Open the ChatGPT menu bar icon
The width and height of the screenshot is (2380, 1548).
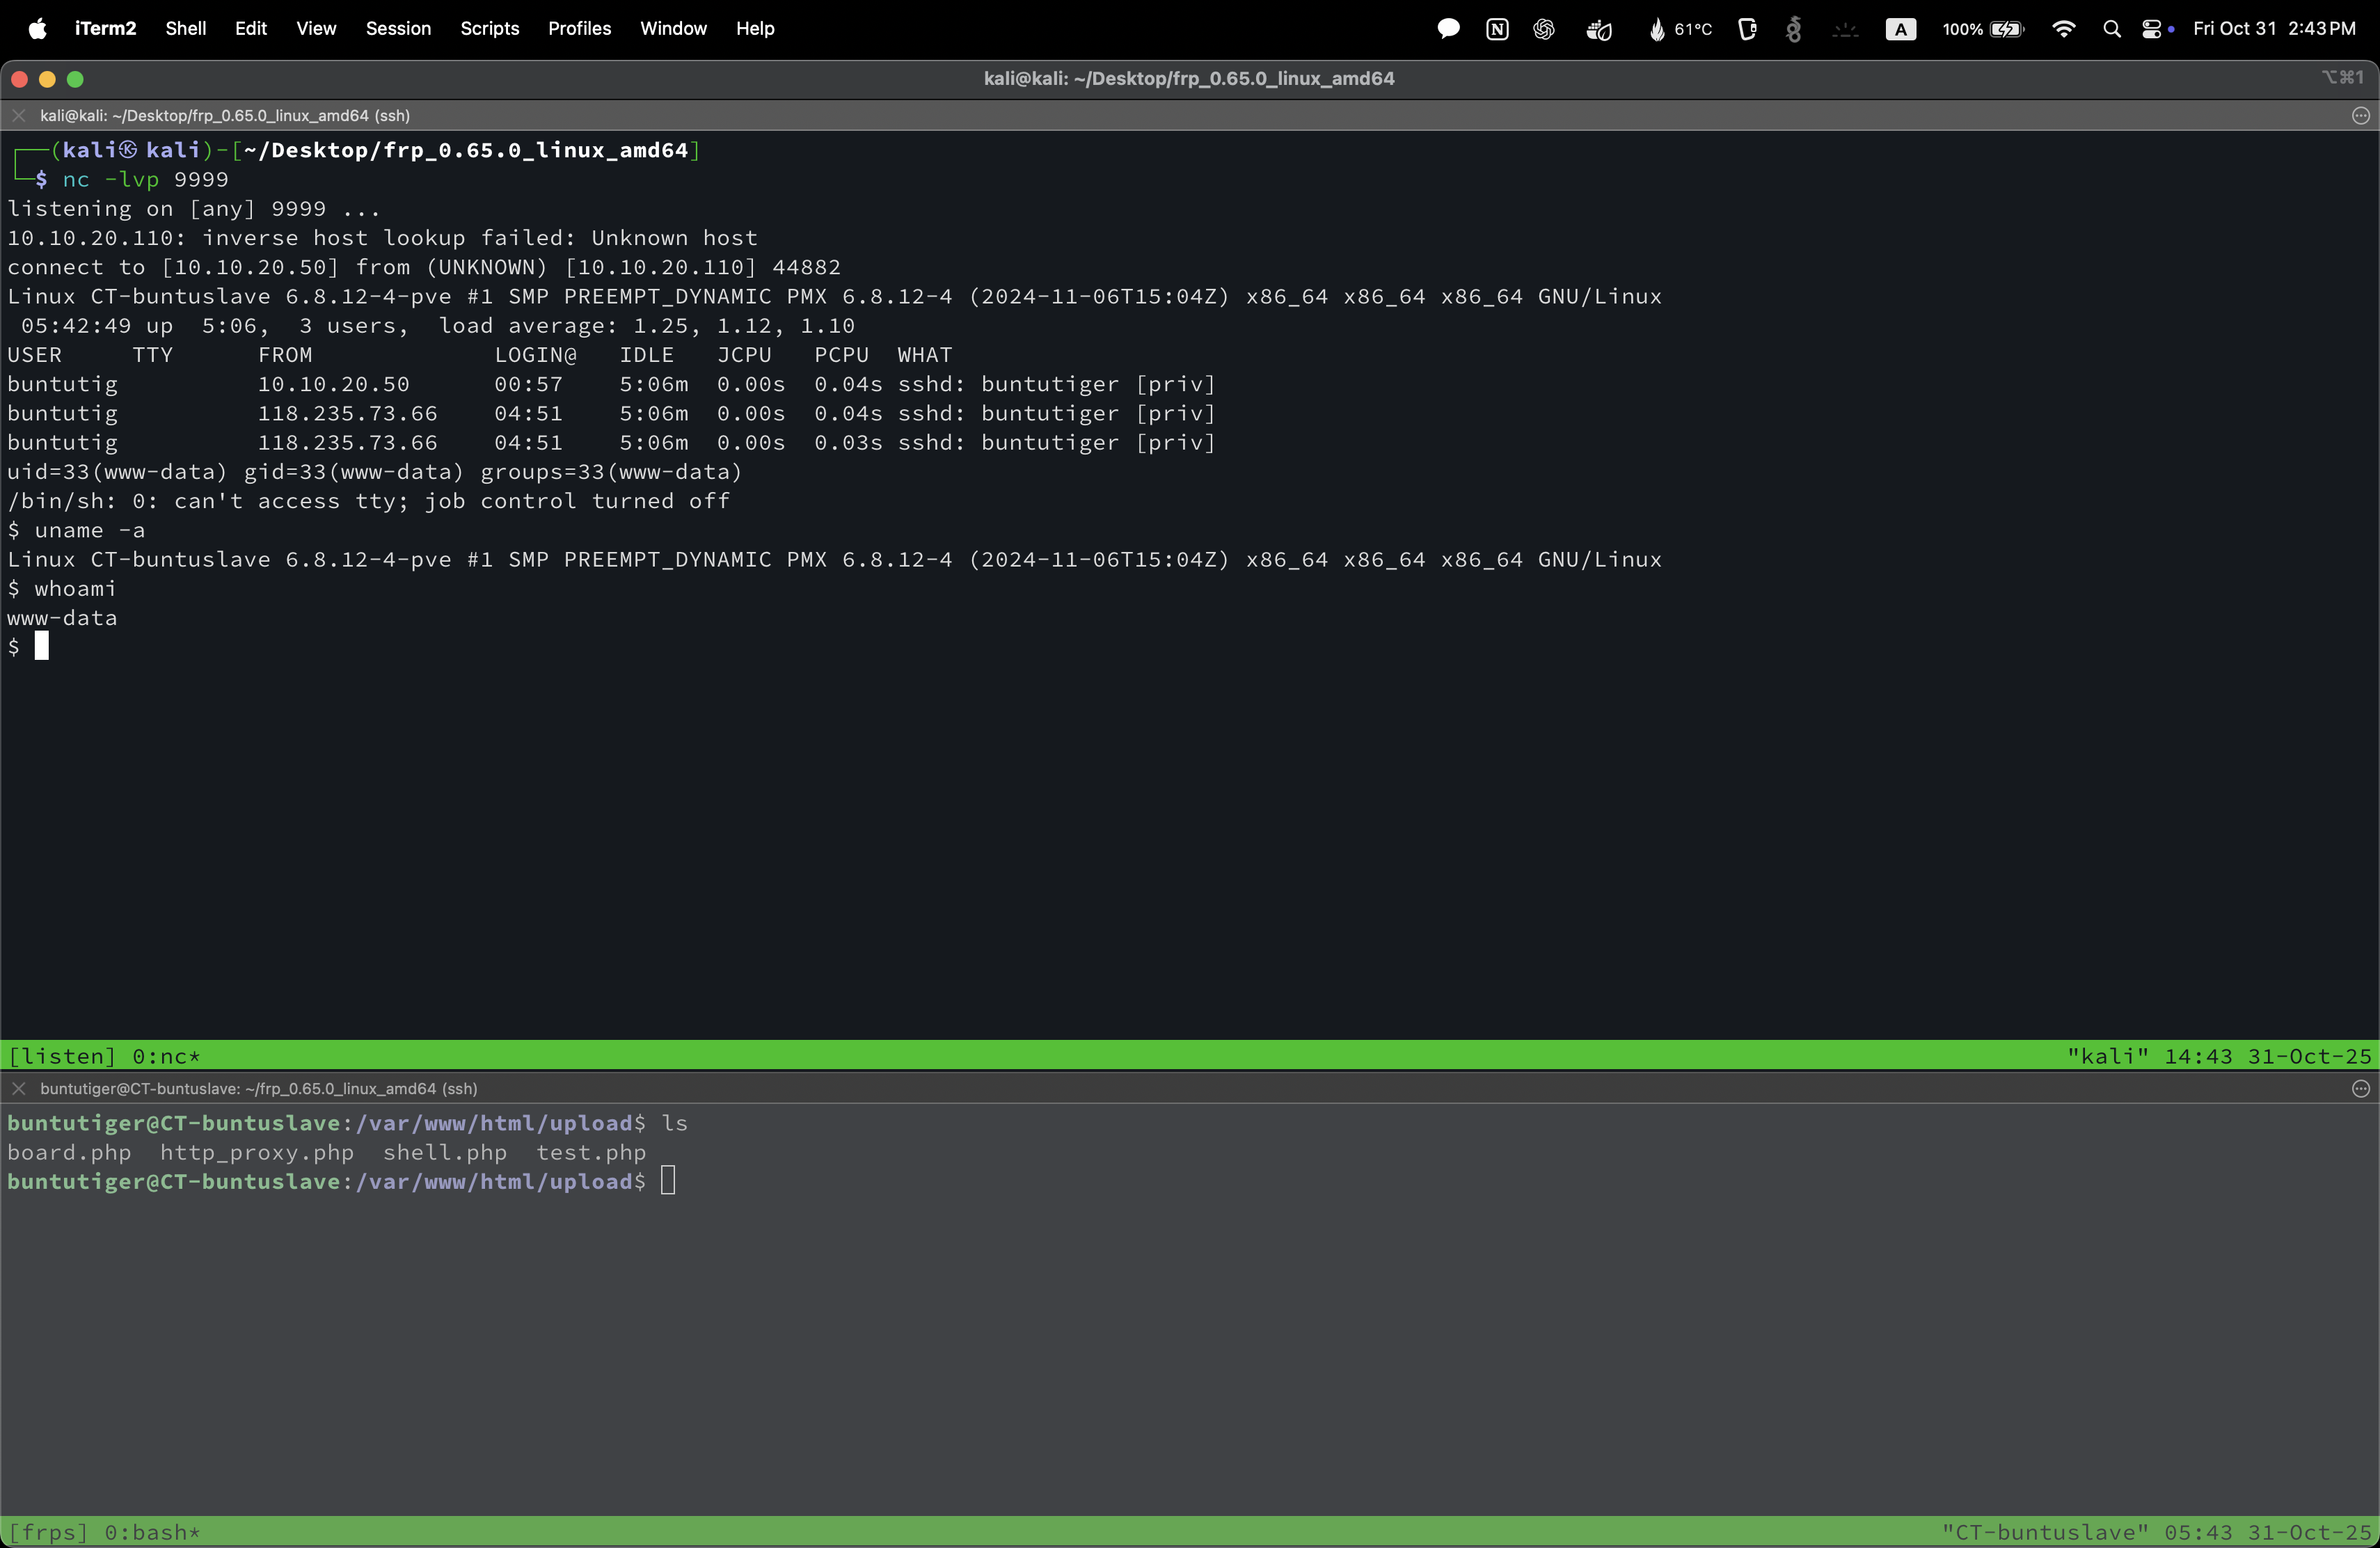(x=1543, y=29)
